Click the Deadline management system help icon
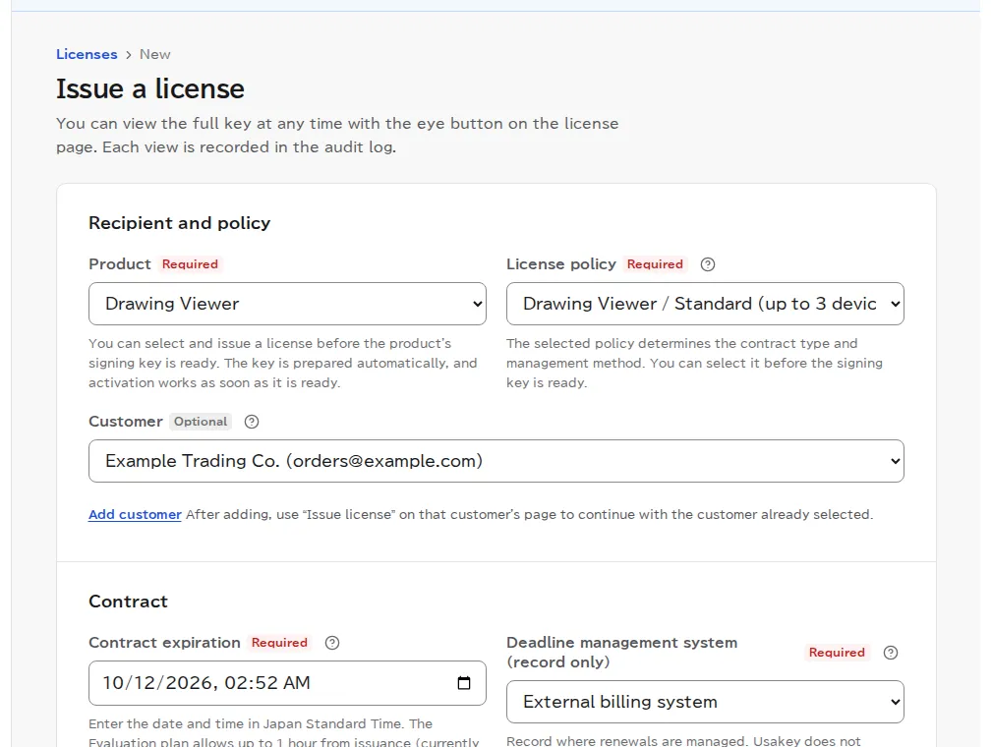The image size is (992, 747). [891, 653]
